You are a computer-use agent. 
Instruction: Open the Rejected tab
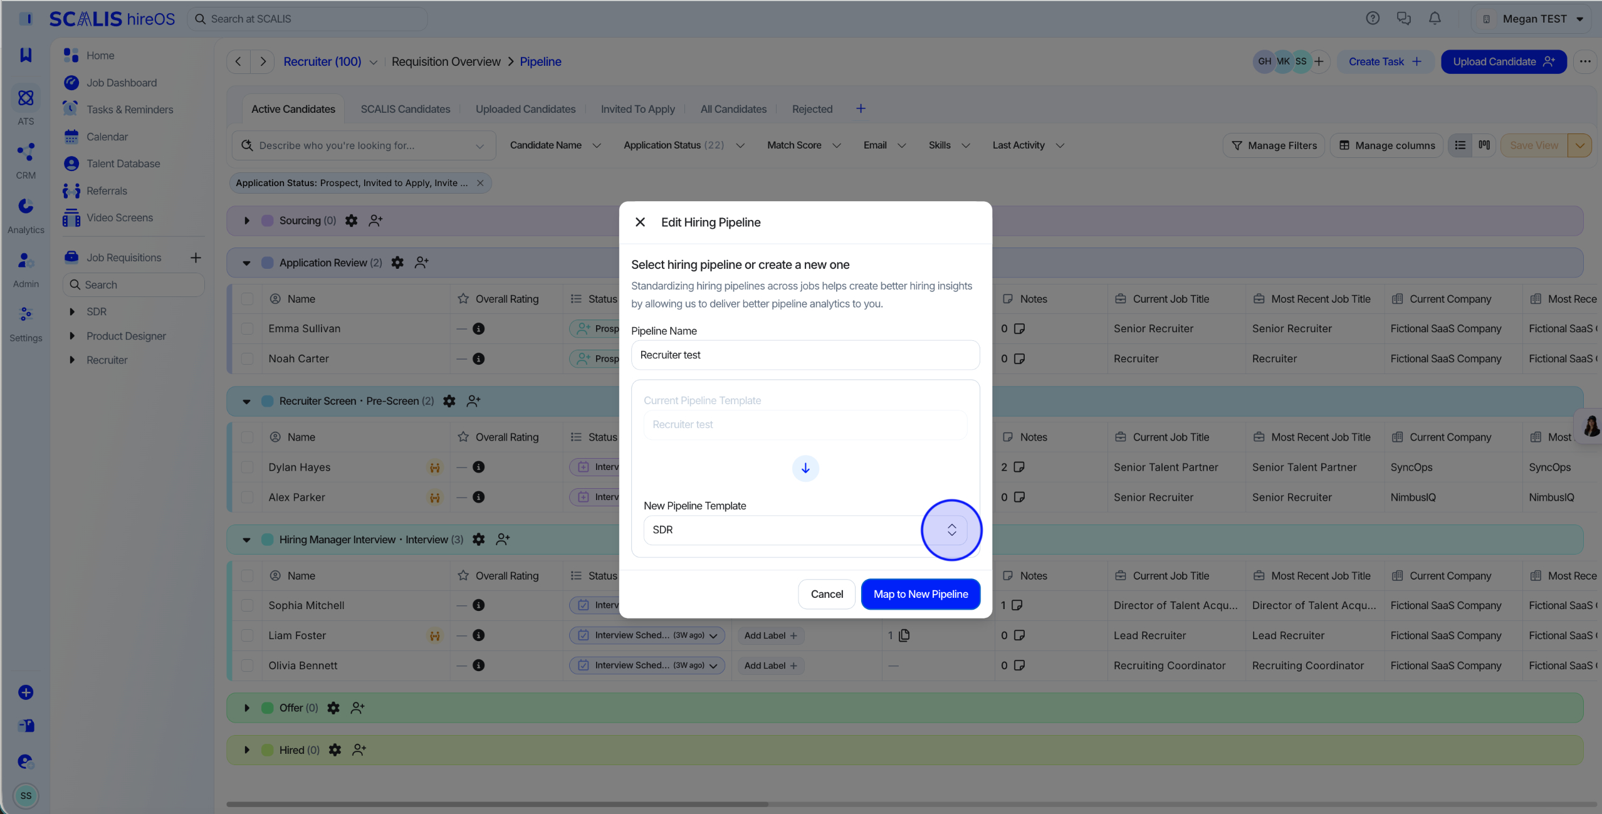point(812,109)
